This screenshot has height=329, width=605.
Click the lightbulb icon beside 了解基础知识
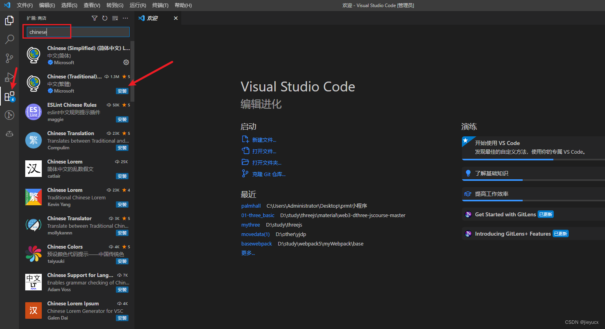(468, 173)
